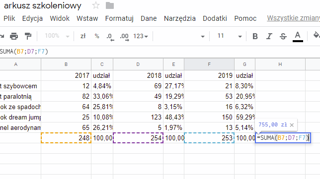This screenshot has height=179, width=320.
Task: Open the Edycja menu
Action: [32, 18]
